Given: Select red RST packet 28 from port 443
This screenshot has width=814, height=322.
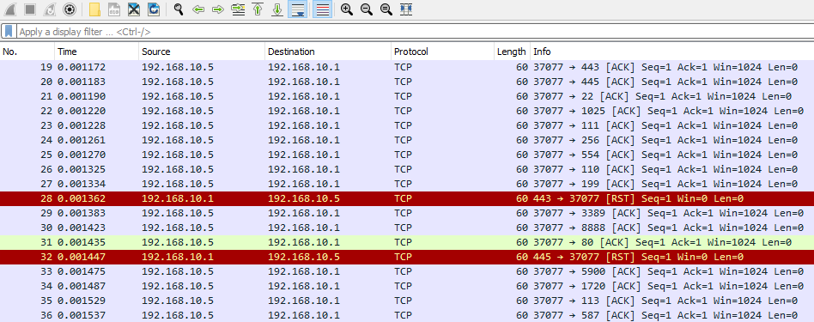Looking at the screenshot, I should click(x=407, y=198).
